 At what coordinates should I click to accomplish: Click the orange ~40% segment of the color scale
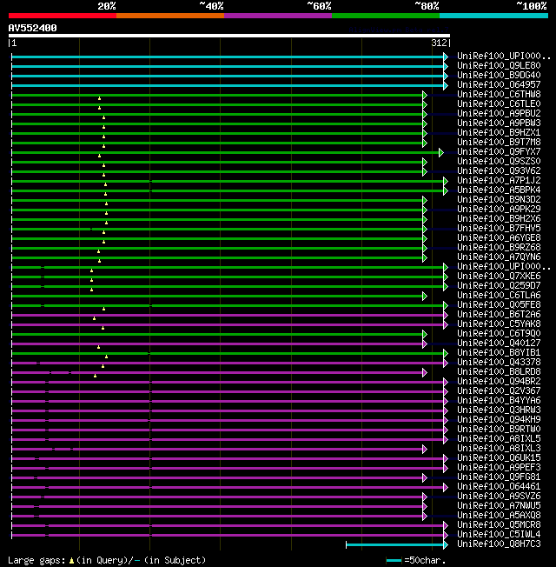(x=170, y=16)
